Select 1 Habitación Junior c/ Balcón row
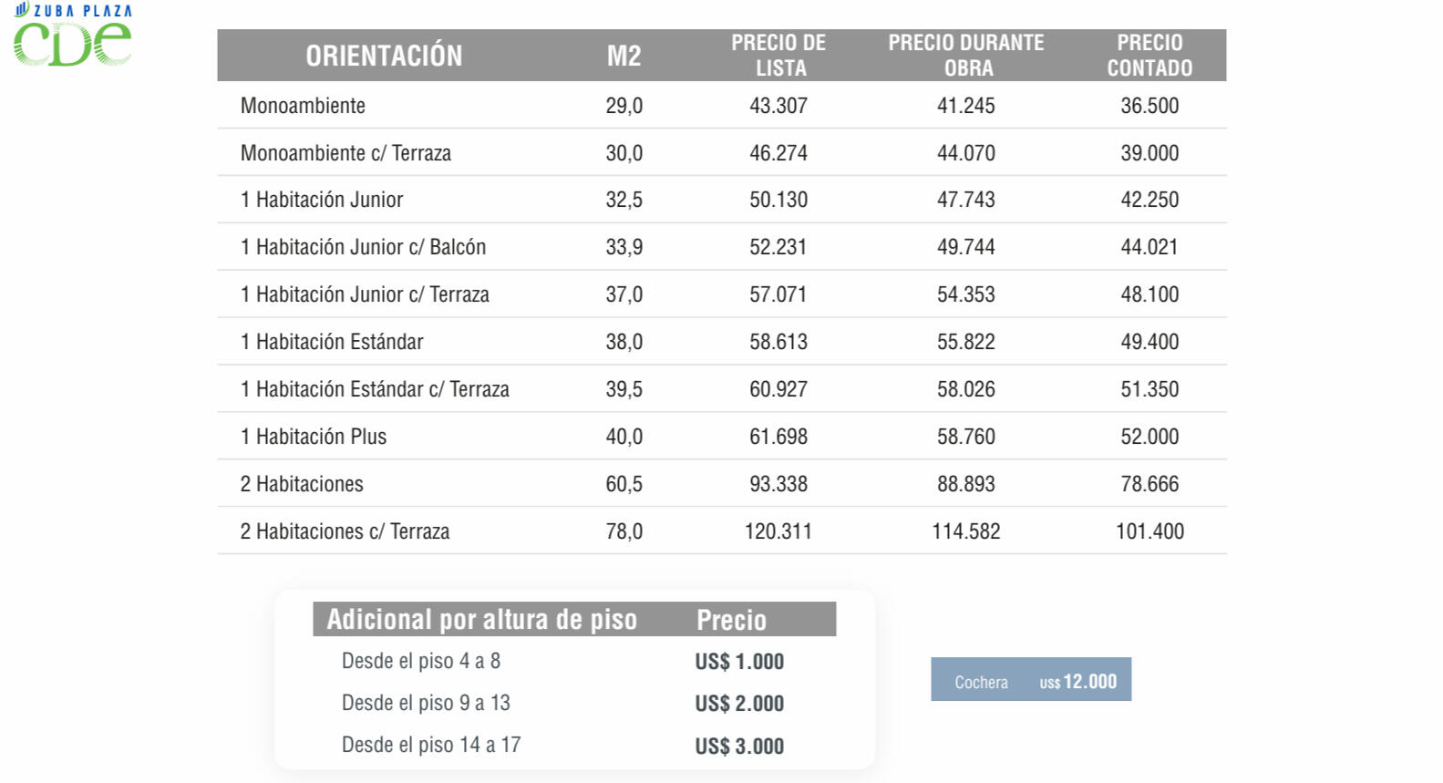The image size is (1443, 783). click(x=722, y=247)
